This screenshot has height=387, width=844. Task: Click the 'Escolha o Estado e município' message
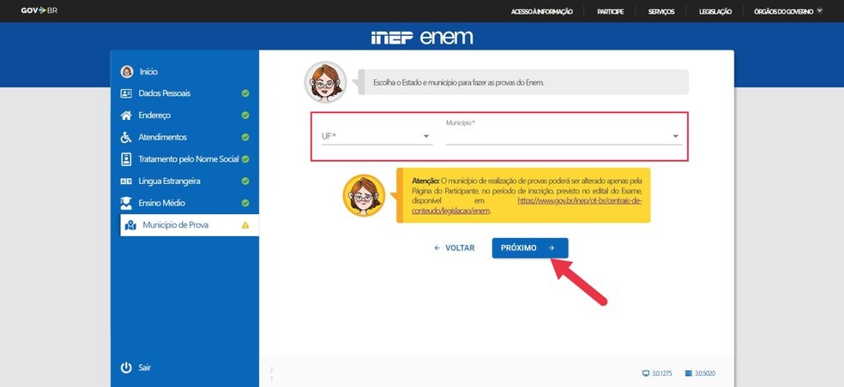(x=459, y=83)
